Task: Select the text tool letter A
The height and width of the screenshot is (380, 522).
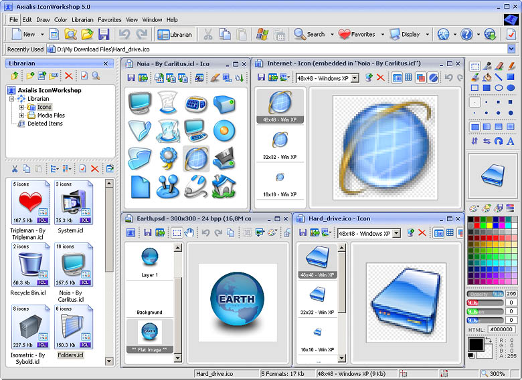Action: (511, 141)
